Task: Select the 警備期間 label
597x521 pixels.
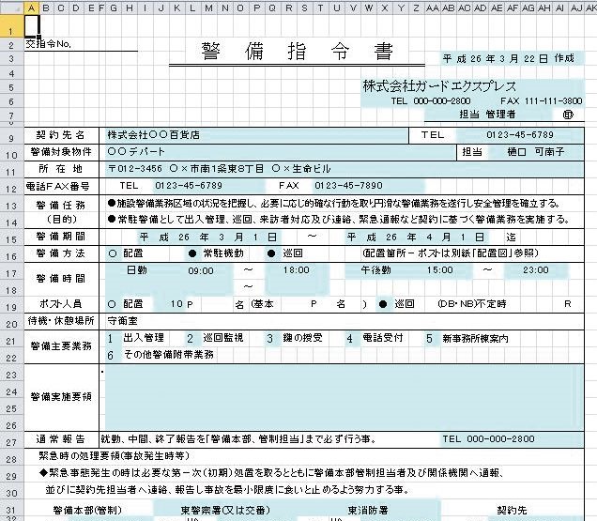Action: coord(61,237)
